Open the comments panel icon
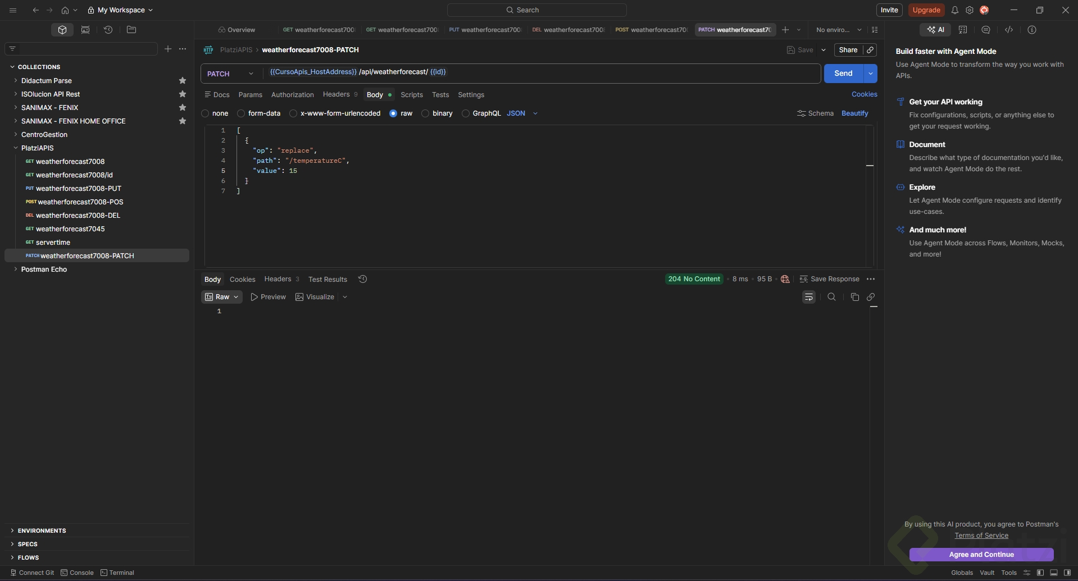Screen dimensions: 1078x581 click(986, 30)
